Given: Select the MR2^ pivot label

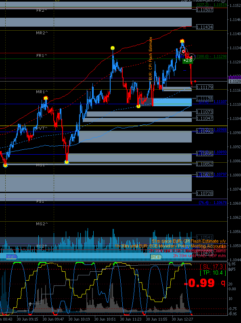Looking at the screenshot, I should pyautogui.click(x=42, y=33).
